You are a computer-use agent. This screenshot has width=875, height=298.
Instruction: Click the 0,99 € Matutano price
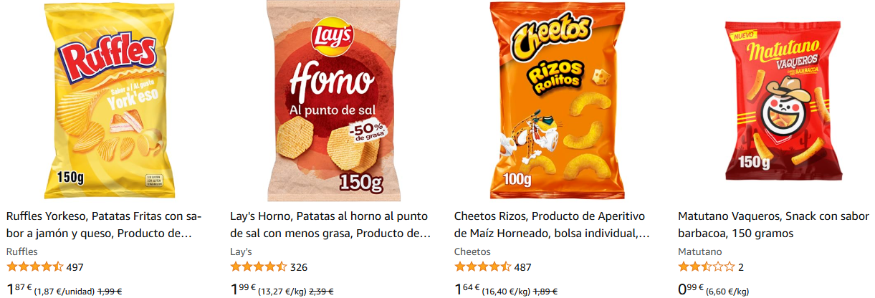click(692, 289)
